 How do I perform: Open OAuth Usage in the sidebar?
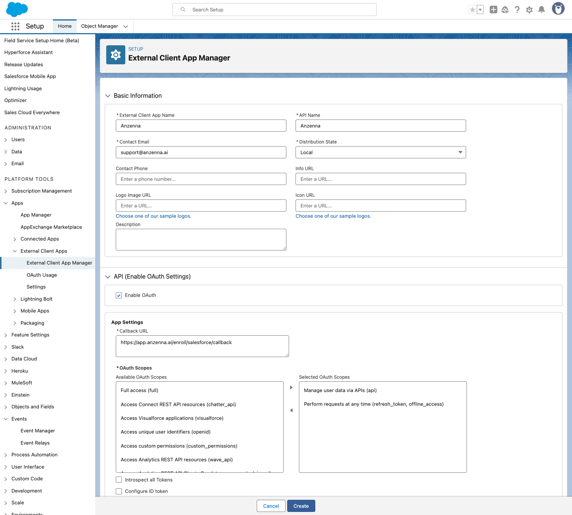(x=42, y=275)
